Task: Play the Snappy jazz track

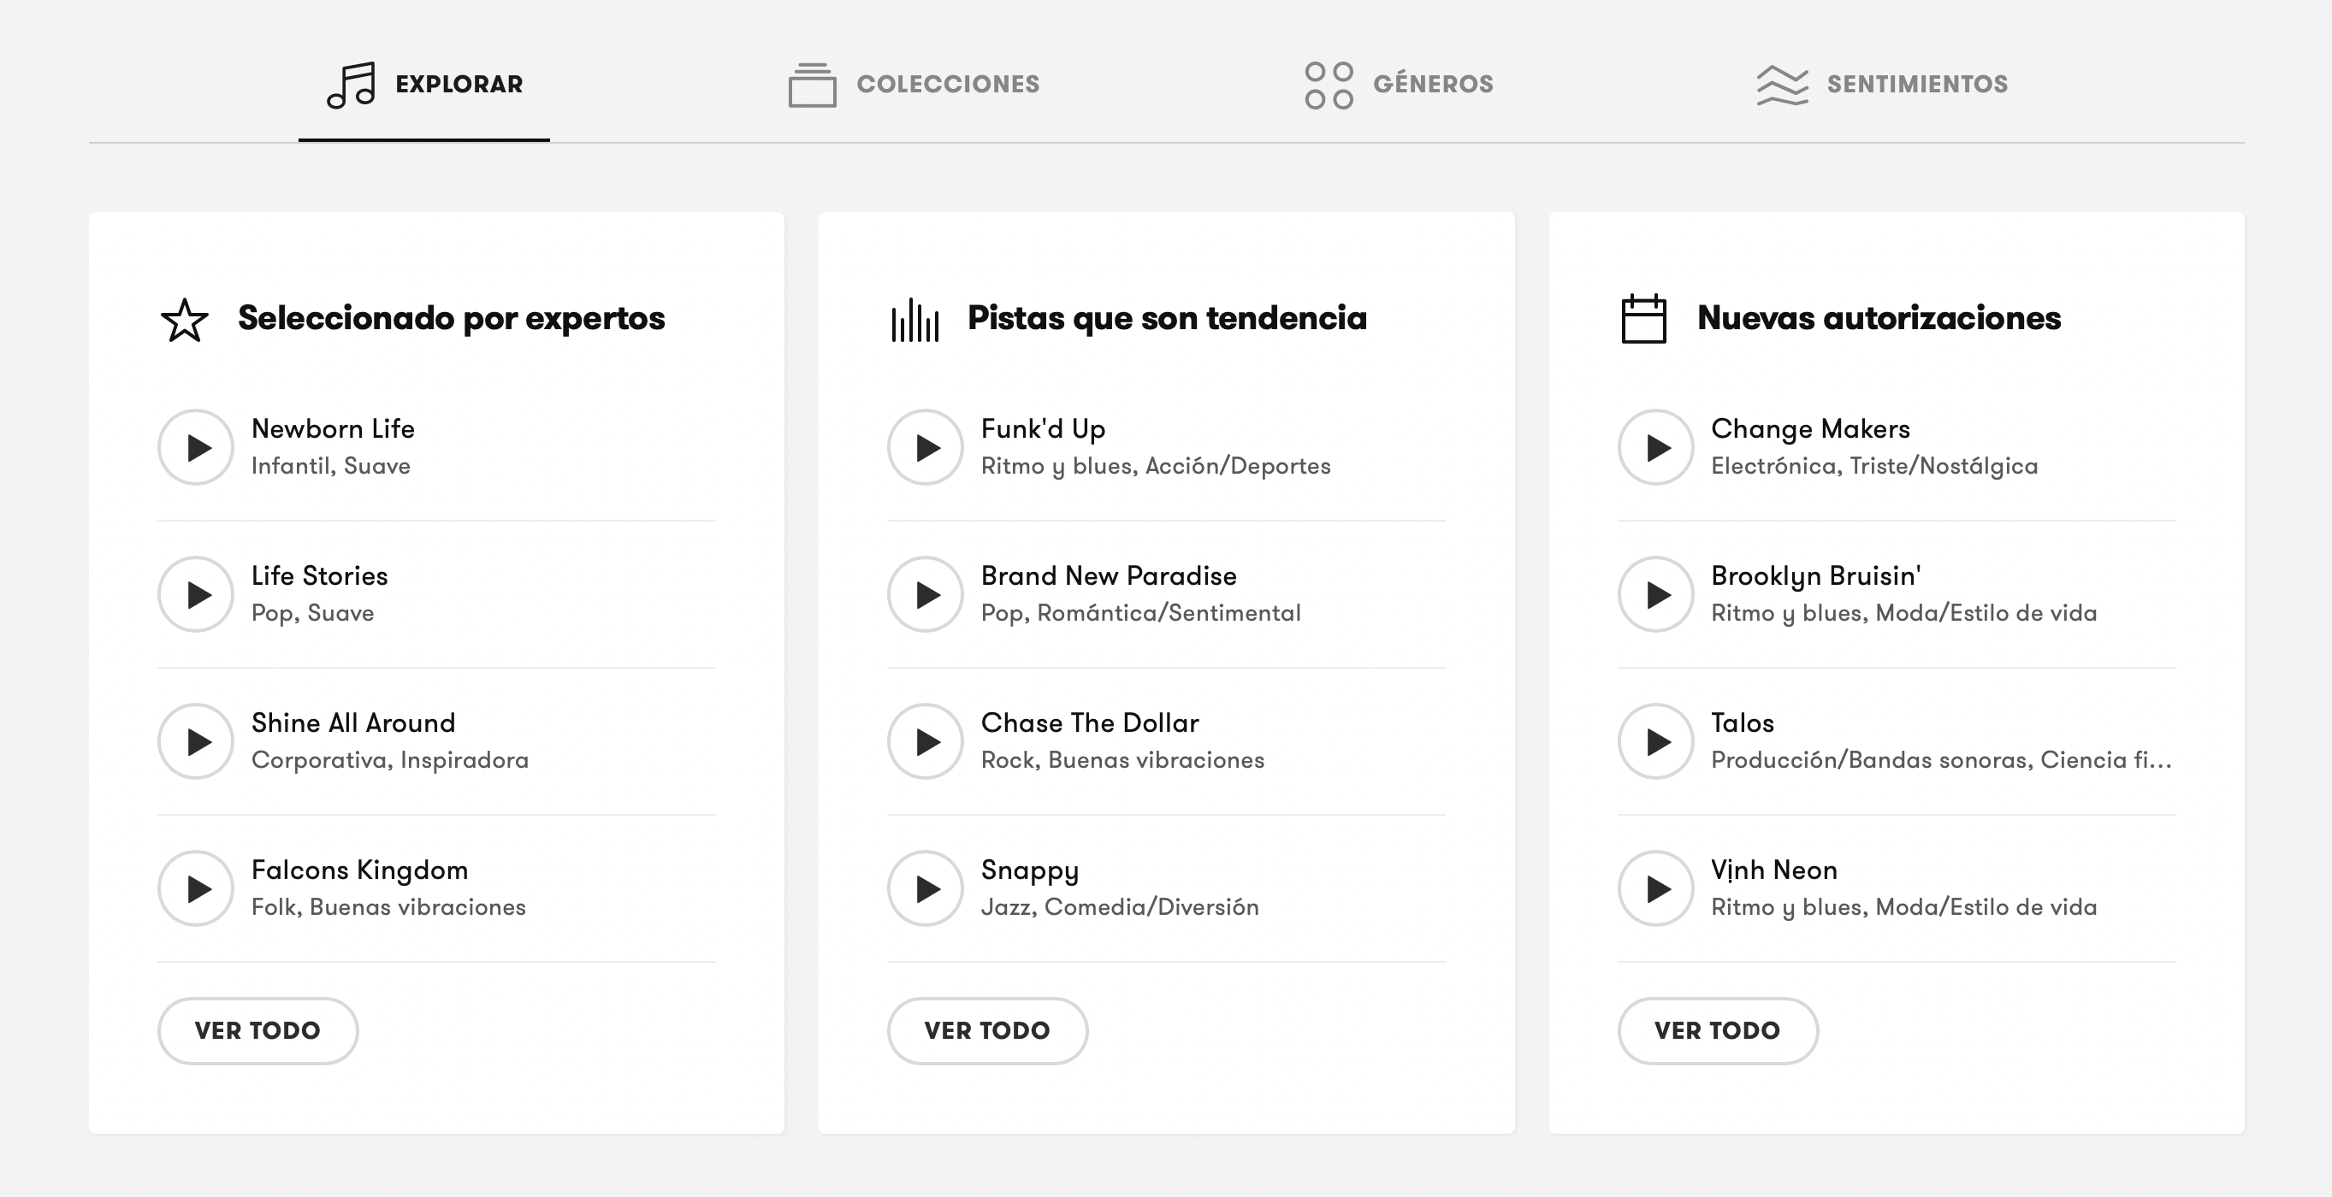Action: (x=926, y=888)
